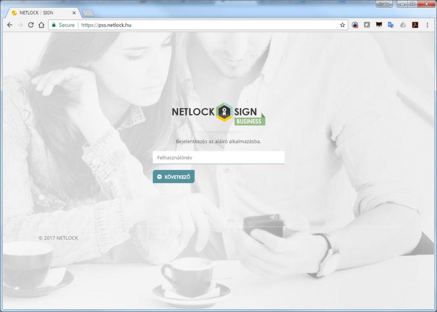437x312 pixels.
Task: Open the Google Translate extension
Action: coord(391,25)
